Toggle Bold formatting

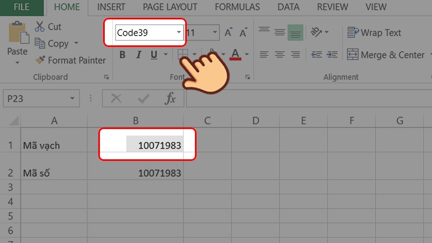click(x=123, y=55)
